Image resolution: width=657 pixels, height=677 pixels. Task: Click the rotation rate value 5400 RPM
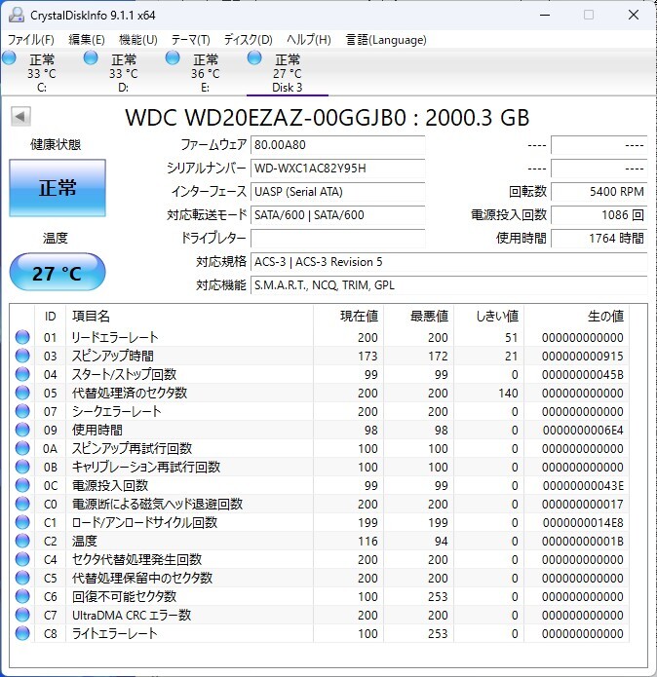coord(599,191)
